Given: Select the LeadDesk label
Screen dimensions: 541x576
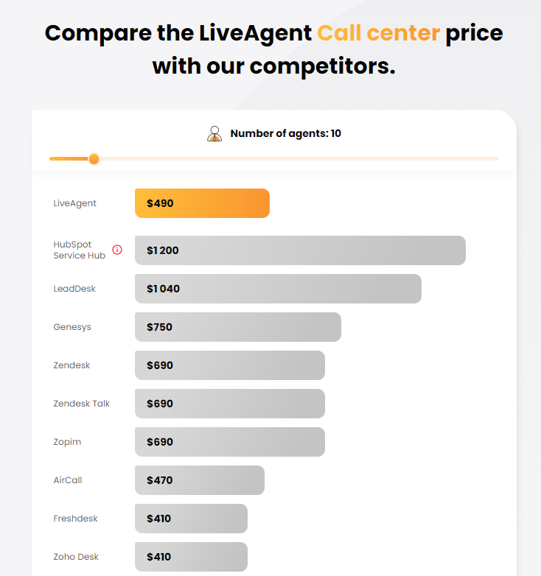Looking at the screenshot, I should click(74, 289).
